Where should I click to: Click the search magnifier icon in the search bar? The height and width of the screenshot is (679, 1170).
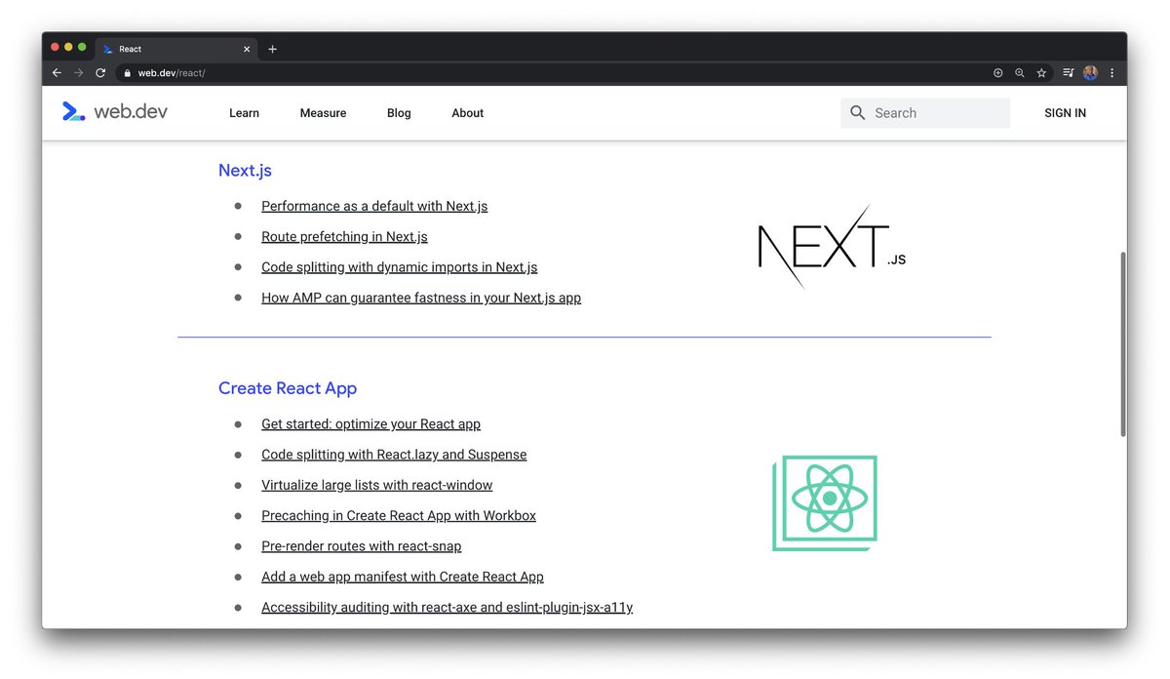pos(857,112)
